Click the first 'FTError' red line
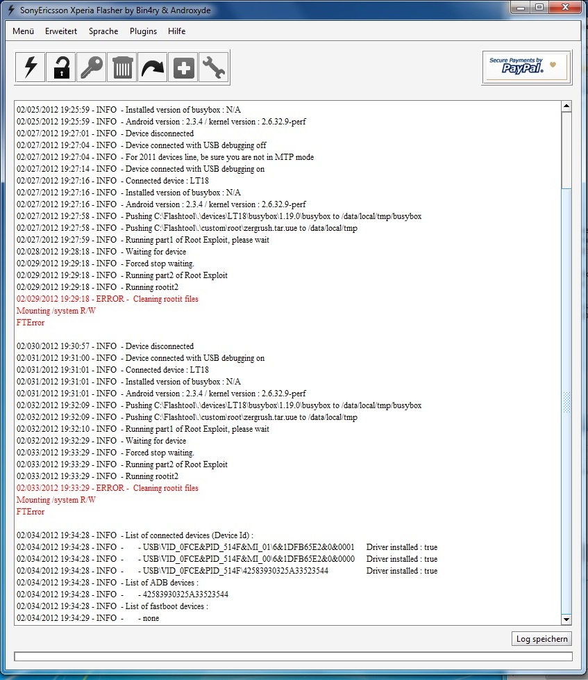The image size is (588, 680). [x=31, y=323]
